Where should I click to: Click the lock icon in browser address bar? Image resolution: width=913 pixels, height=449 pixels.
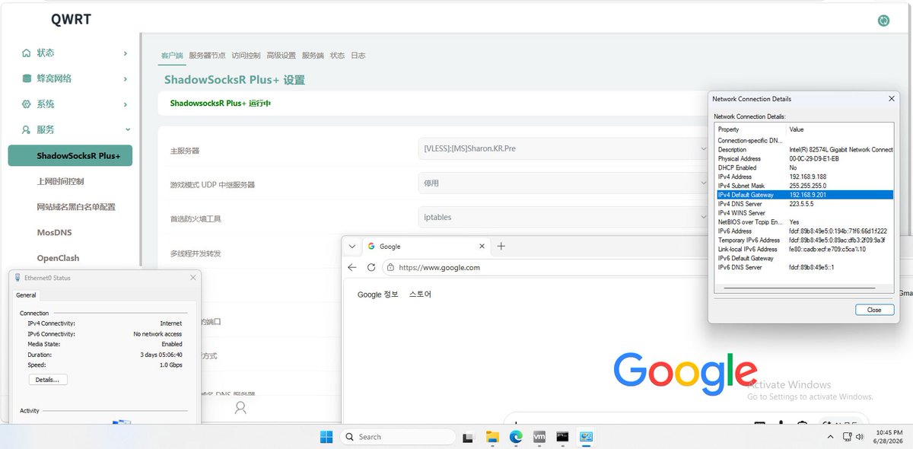point(390,267)
